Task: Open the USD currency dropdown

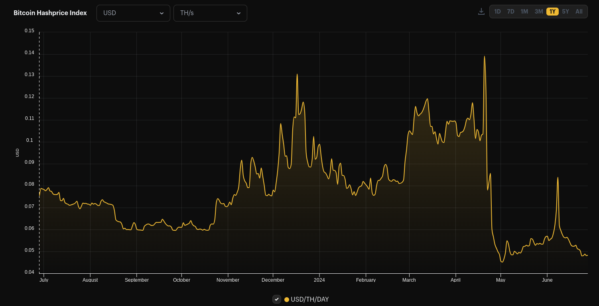Action: coord(133,13)
